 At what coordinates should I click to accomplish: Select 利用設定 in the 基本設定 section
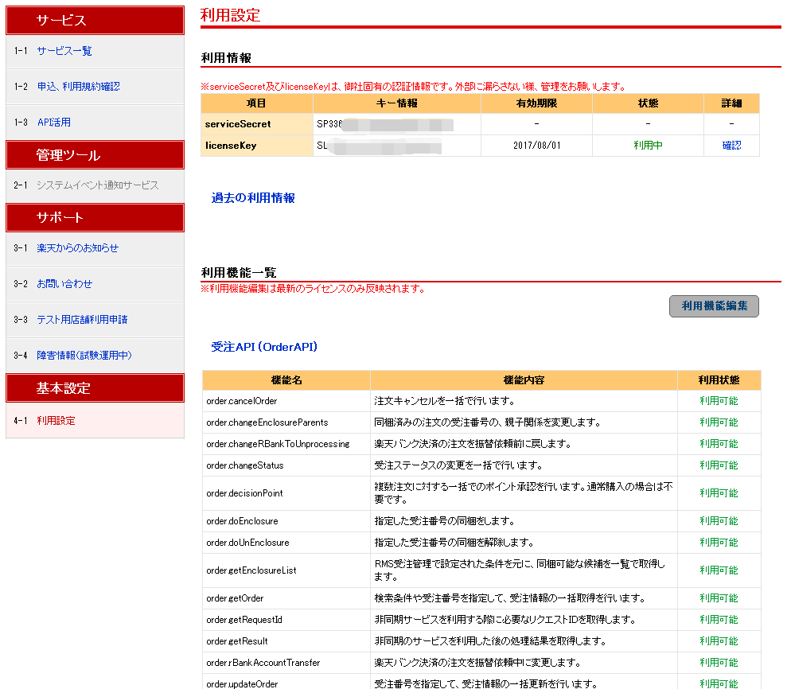(x=56, y=421)
